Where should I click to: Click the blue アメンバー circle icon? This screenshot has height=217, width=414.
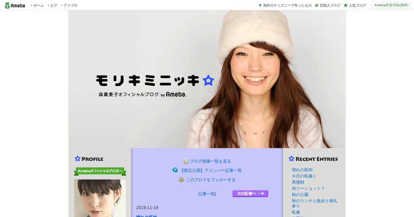[x=175, y=170]
